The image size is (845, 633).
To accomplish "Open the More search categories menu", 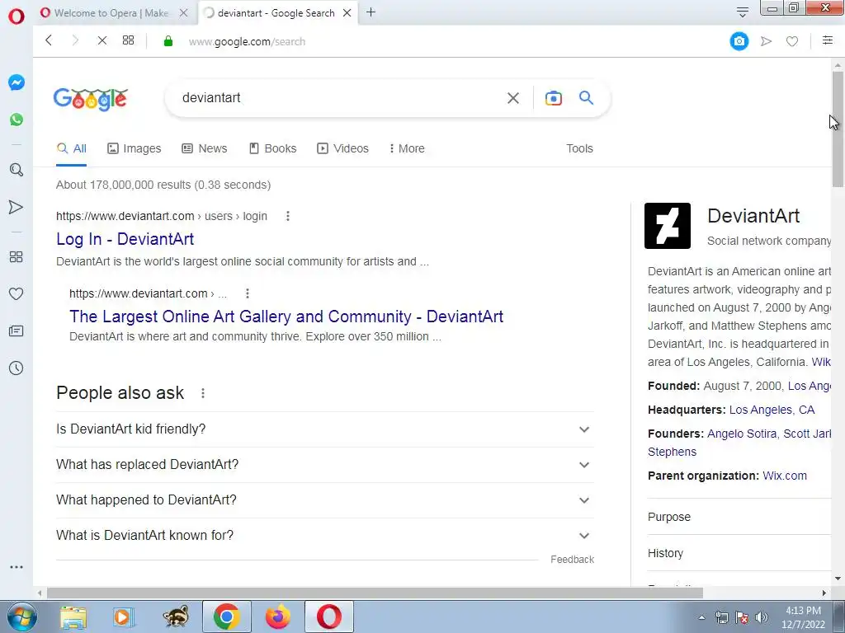I will 407,148.
